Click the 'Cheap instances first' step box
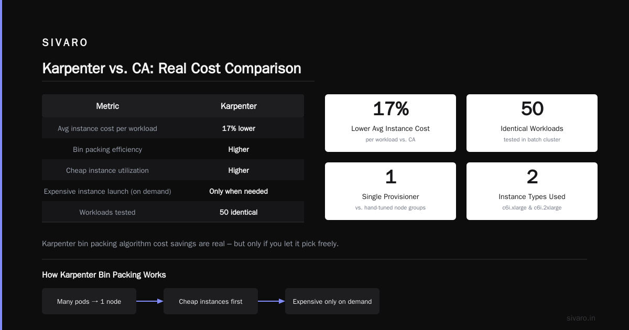The width and height of the screenshot is (629, 330). point(211,301)
